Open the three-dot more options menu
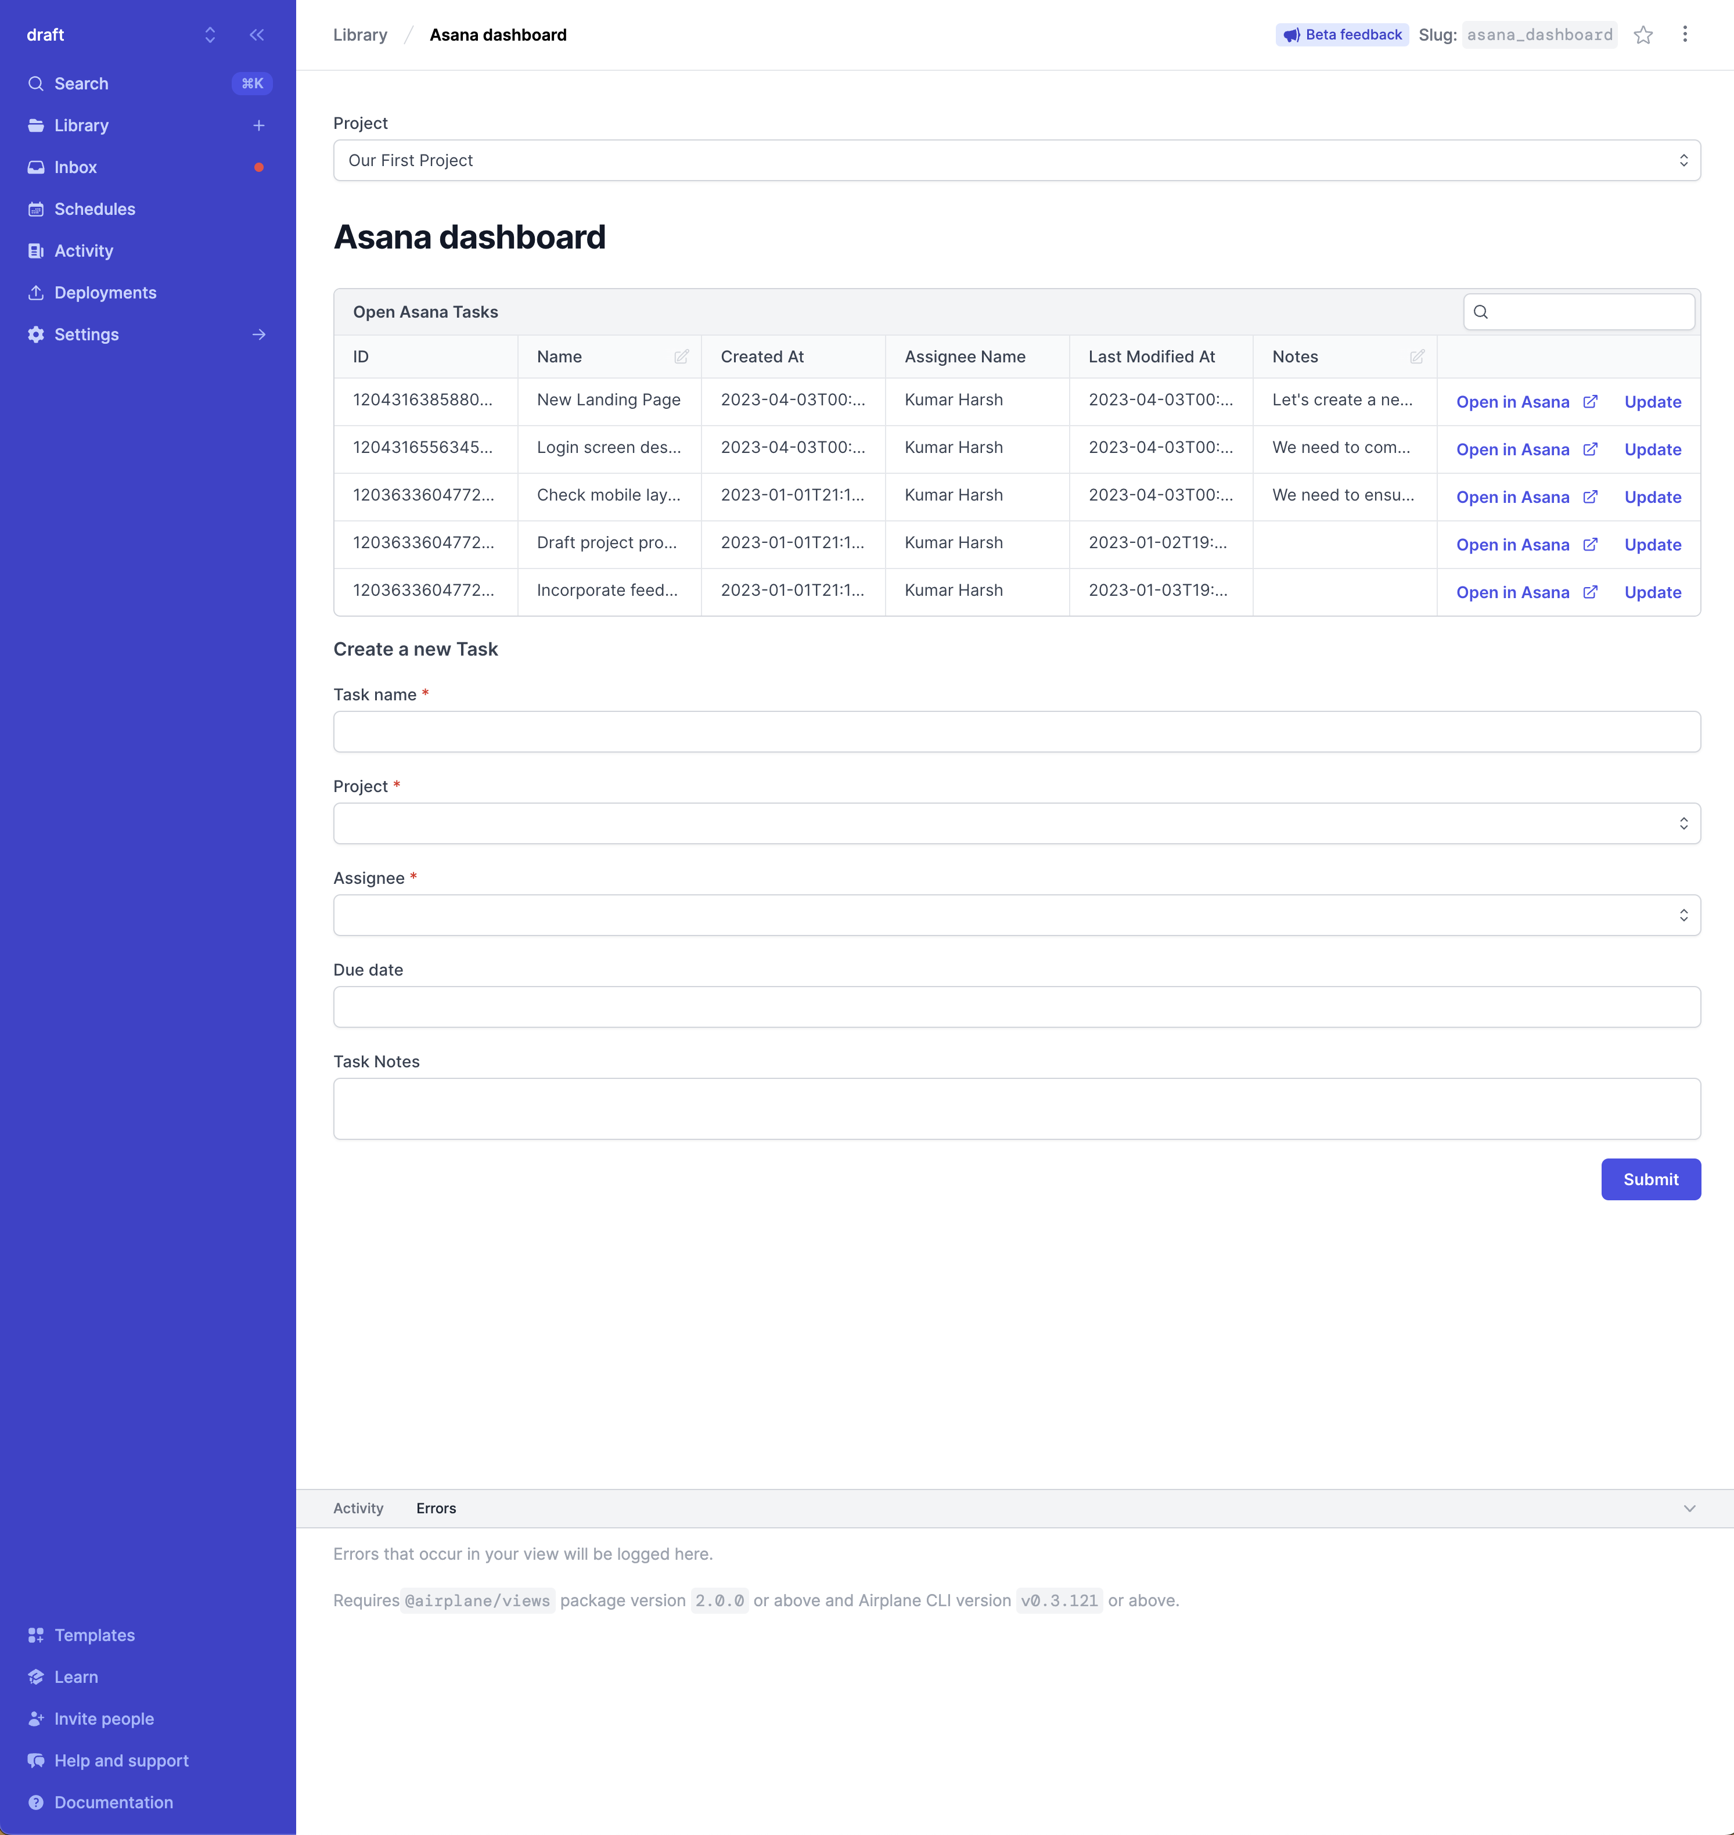 click(1684, 34)
